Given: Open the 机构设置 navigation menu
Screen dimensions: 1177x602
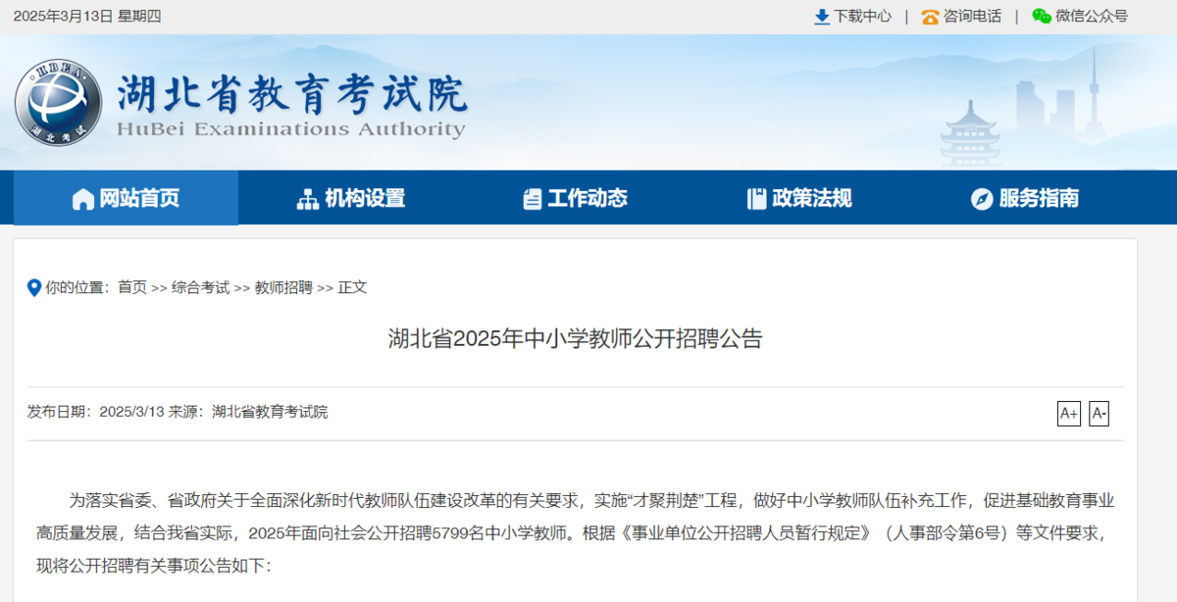Looking at the screenshot, I should [351, 198].
